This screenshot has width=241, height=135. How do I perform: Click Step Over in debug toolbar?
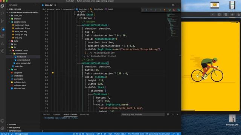pyautogui.click(x=151, y=10)
